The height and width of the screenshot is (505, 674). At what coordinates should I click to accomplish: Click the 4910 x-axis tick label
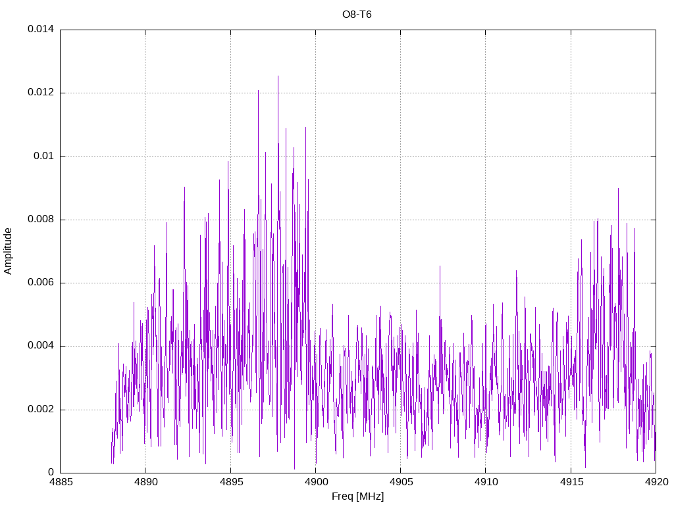pos(486,482)
